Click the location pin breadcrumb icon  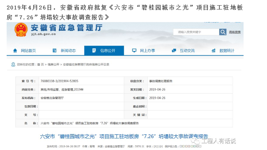pyautogui.click(x=14, y=64)
